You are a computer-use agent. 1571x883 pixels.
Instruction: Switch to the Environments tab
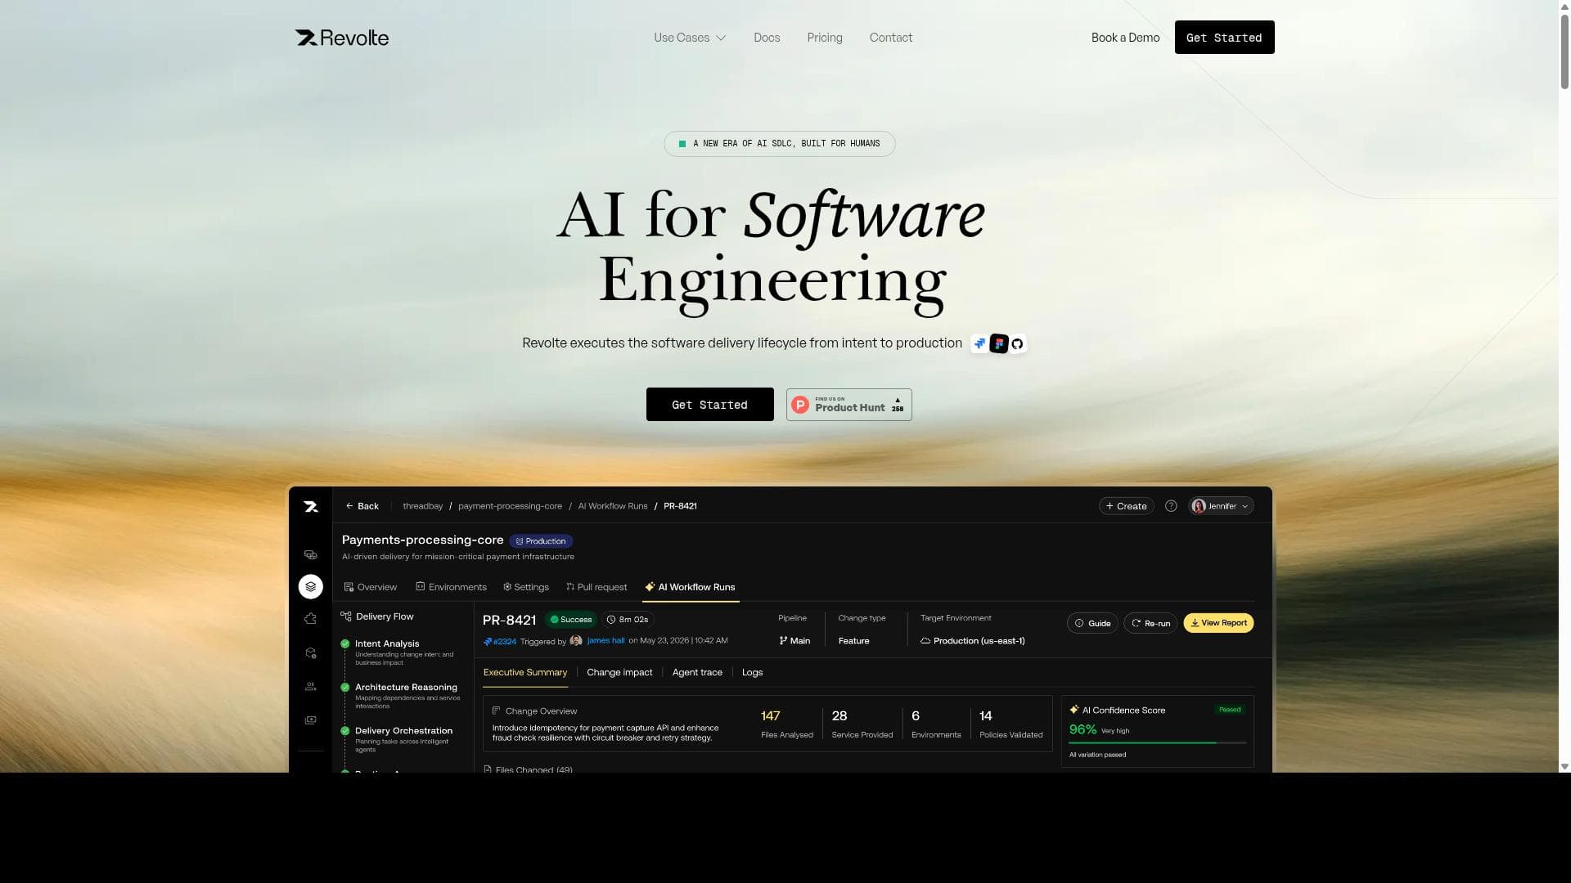pos(451,587)
